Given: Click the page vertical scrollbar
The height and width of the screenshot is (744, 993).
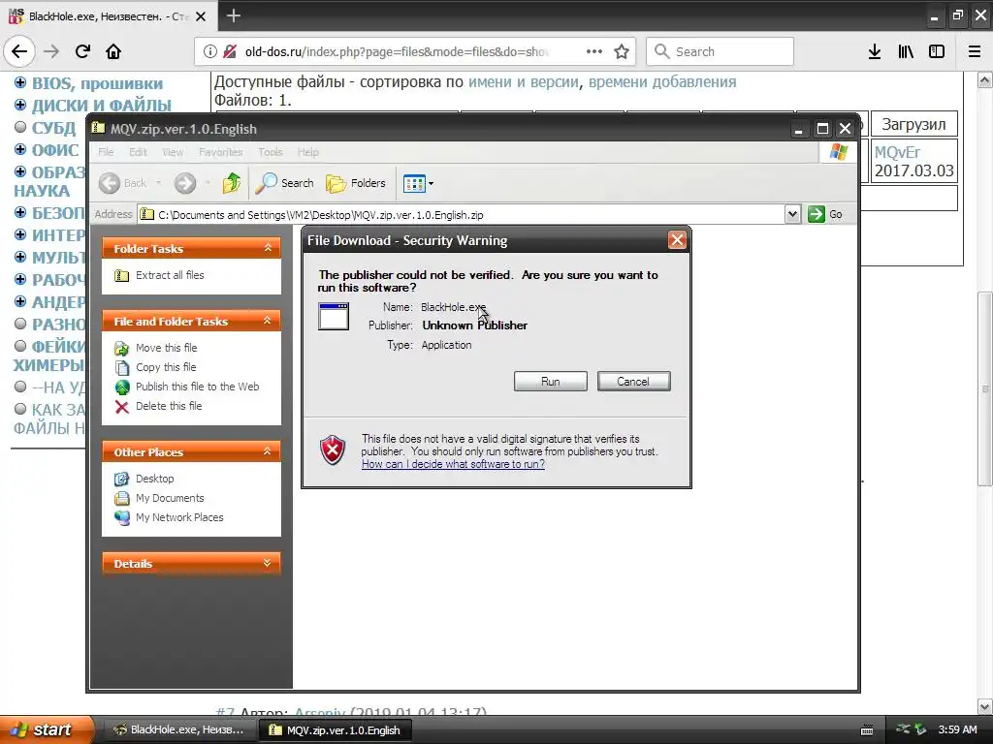Looking at the screenshot, I should (984, 387).
